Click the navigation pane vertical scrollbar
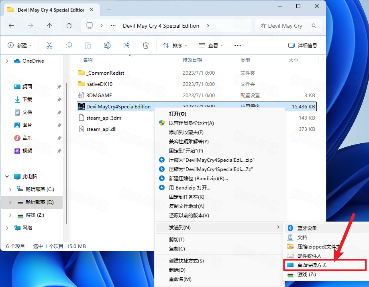 coord(66,153)
